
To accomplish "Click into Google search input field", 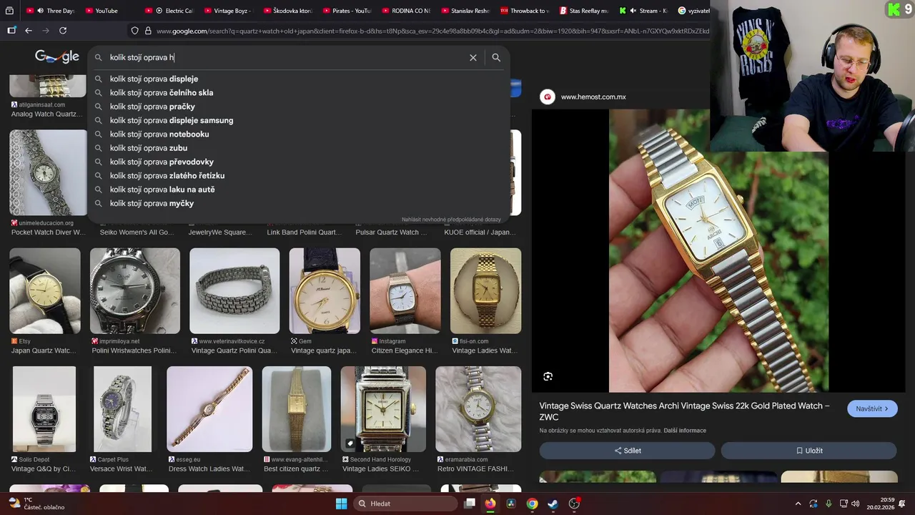I will (286, 58).
